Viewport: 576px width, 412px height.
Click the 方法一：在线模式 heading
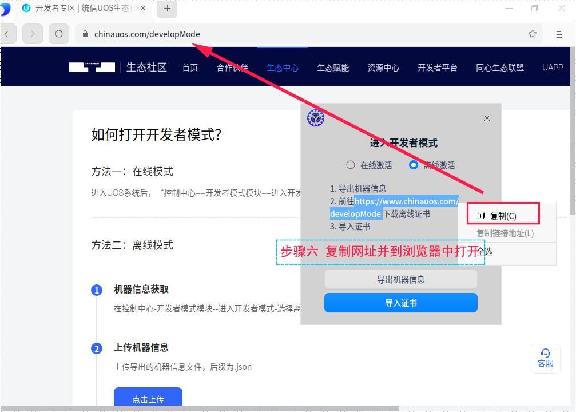132,171
